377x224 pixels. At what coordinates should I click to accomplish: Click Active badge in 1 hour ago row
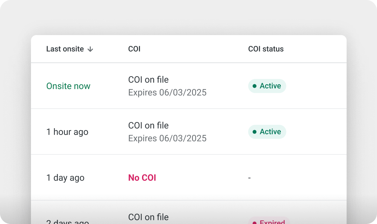(267, 132)
